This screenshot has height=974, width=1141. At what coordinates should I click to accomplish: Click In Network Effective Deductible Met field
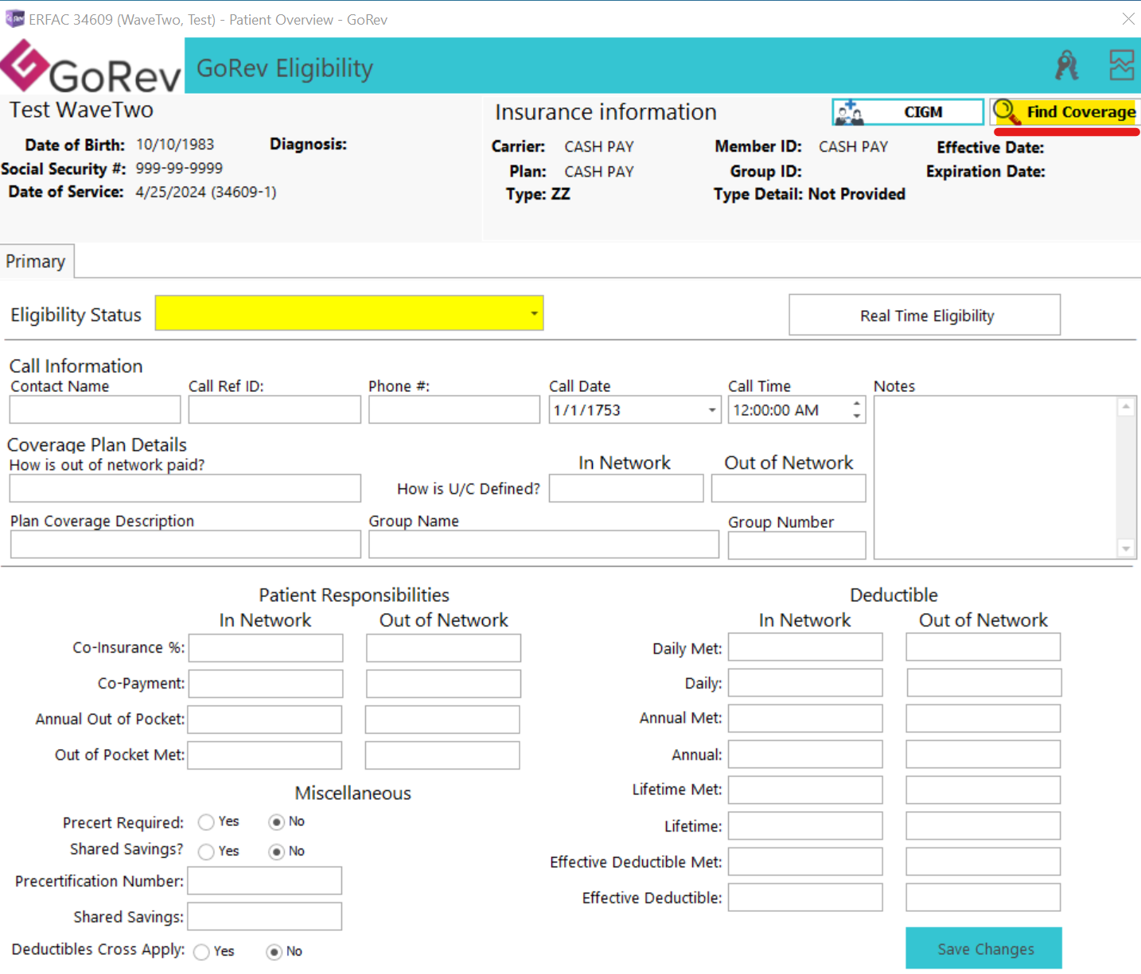[805, 862]
